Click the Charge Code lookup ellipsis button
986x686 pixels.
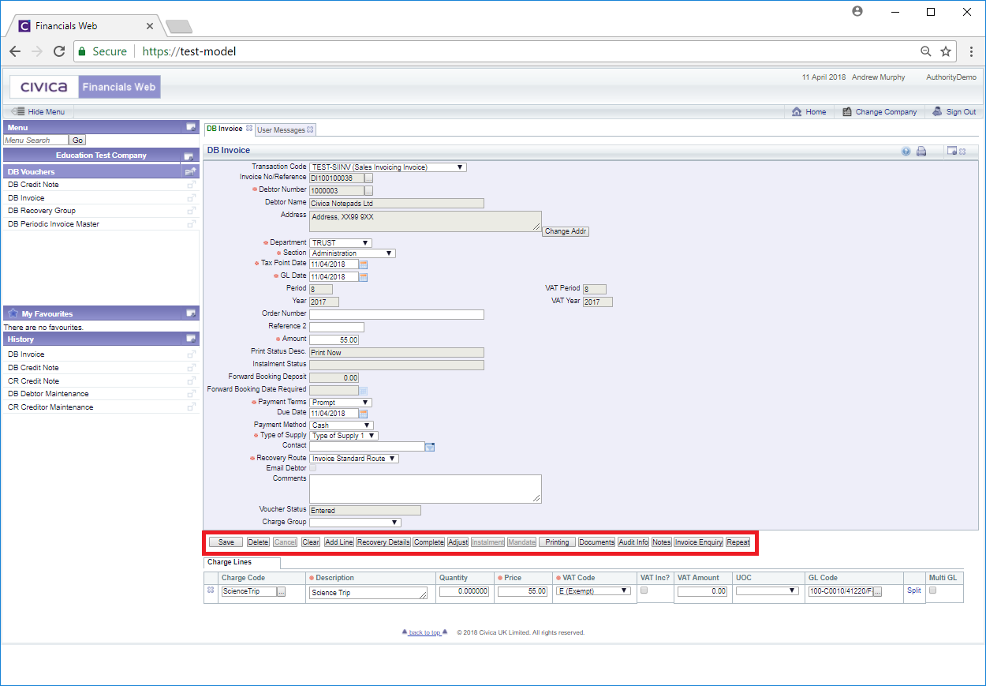click(281, 591)
